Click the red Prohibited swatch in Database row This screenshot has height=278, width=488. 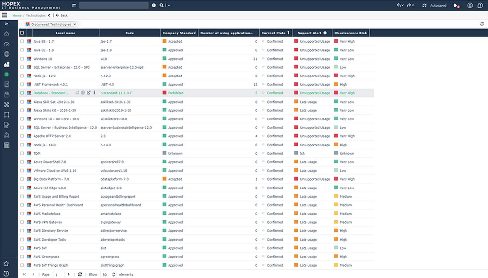165,93
